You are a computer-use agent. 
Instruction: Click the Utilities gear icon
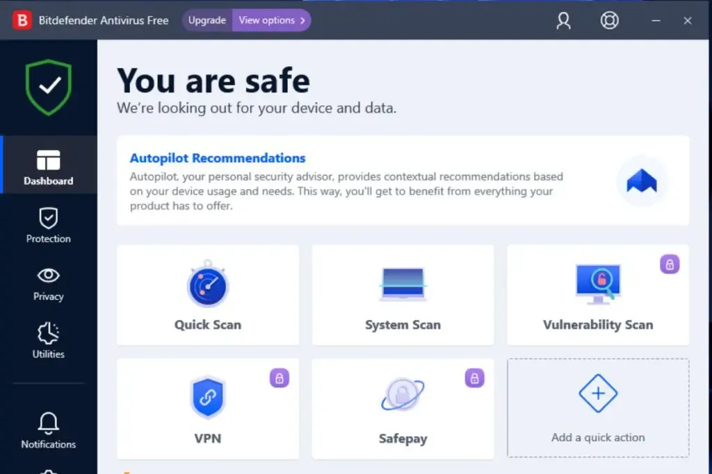pos(49,334)
